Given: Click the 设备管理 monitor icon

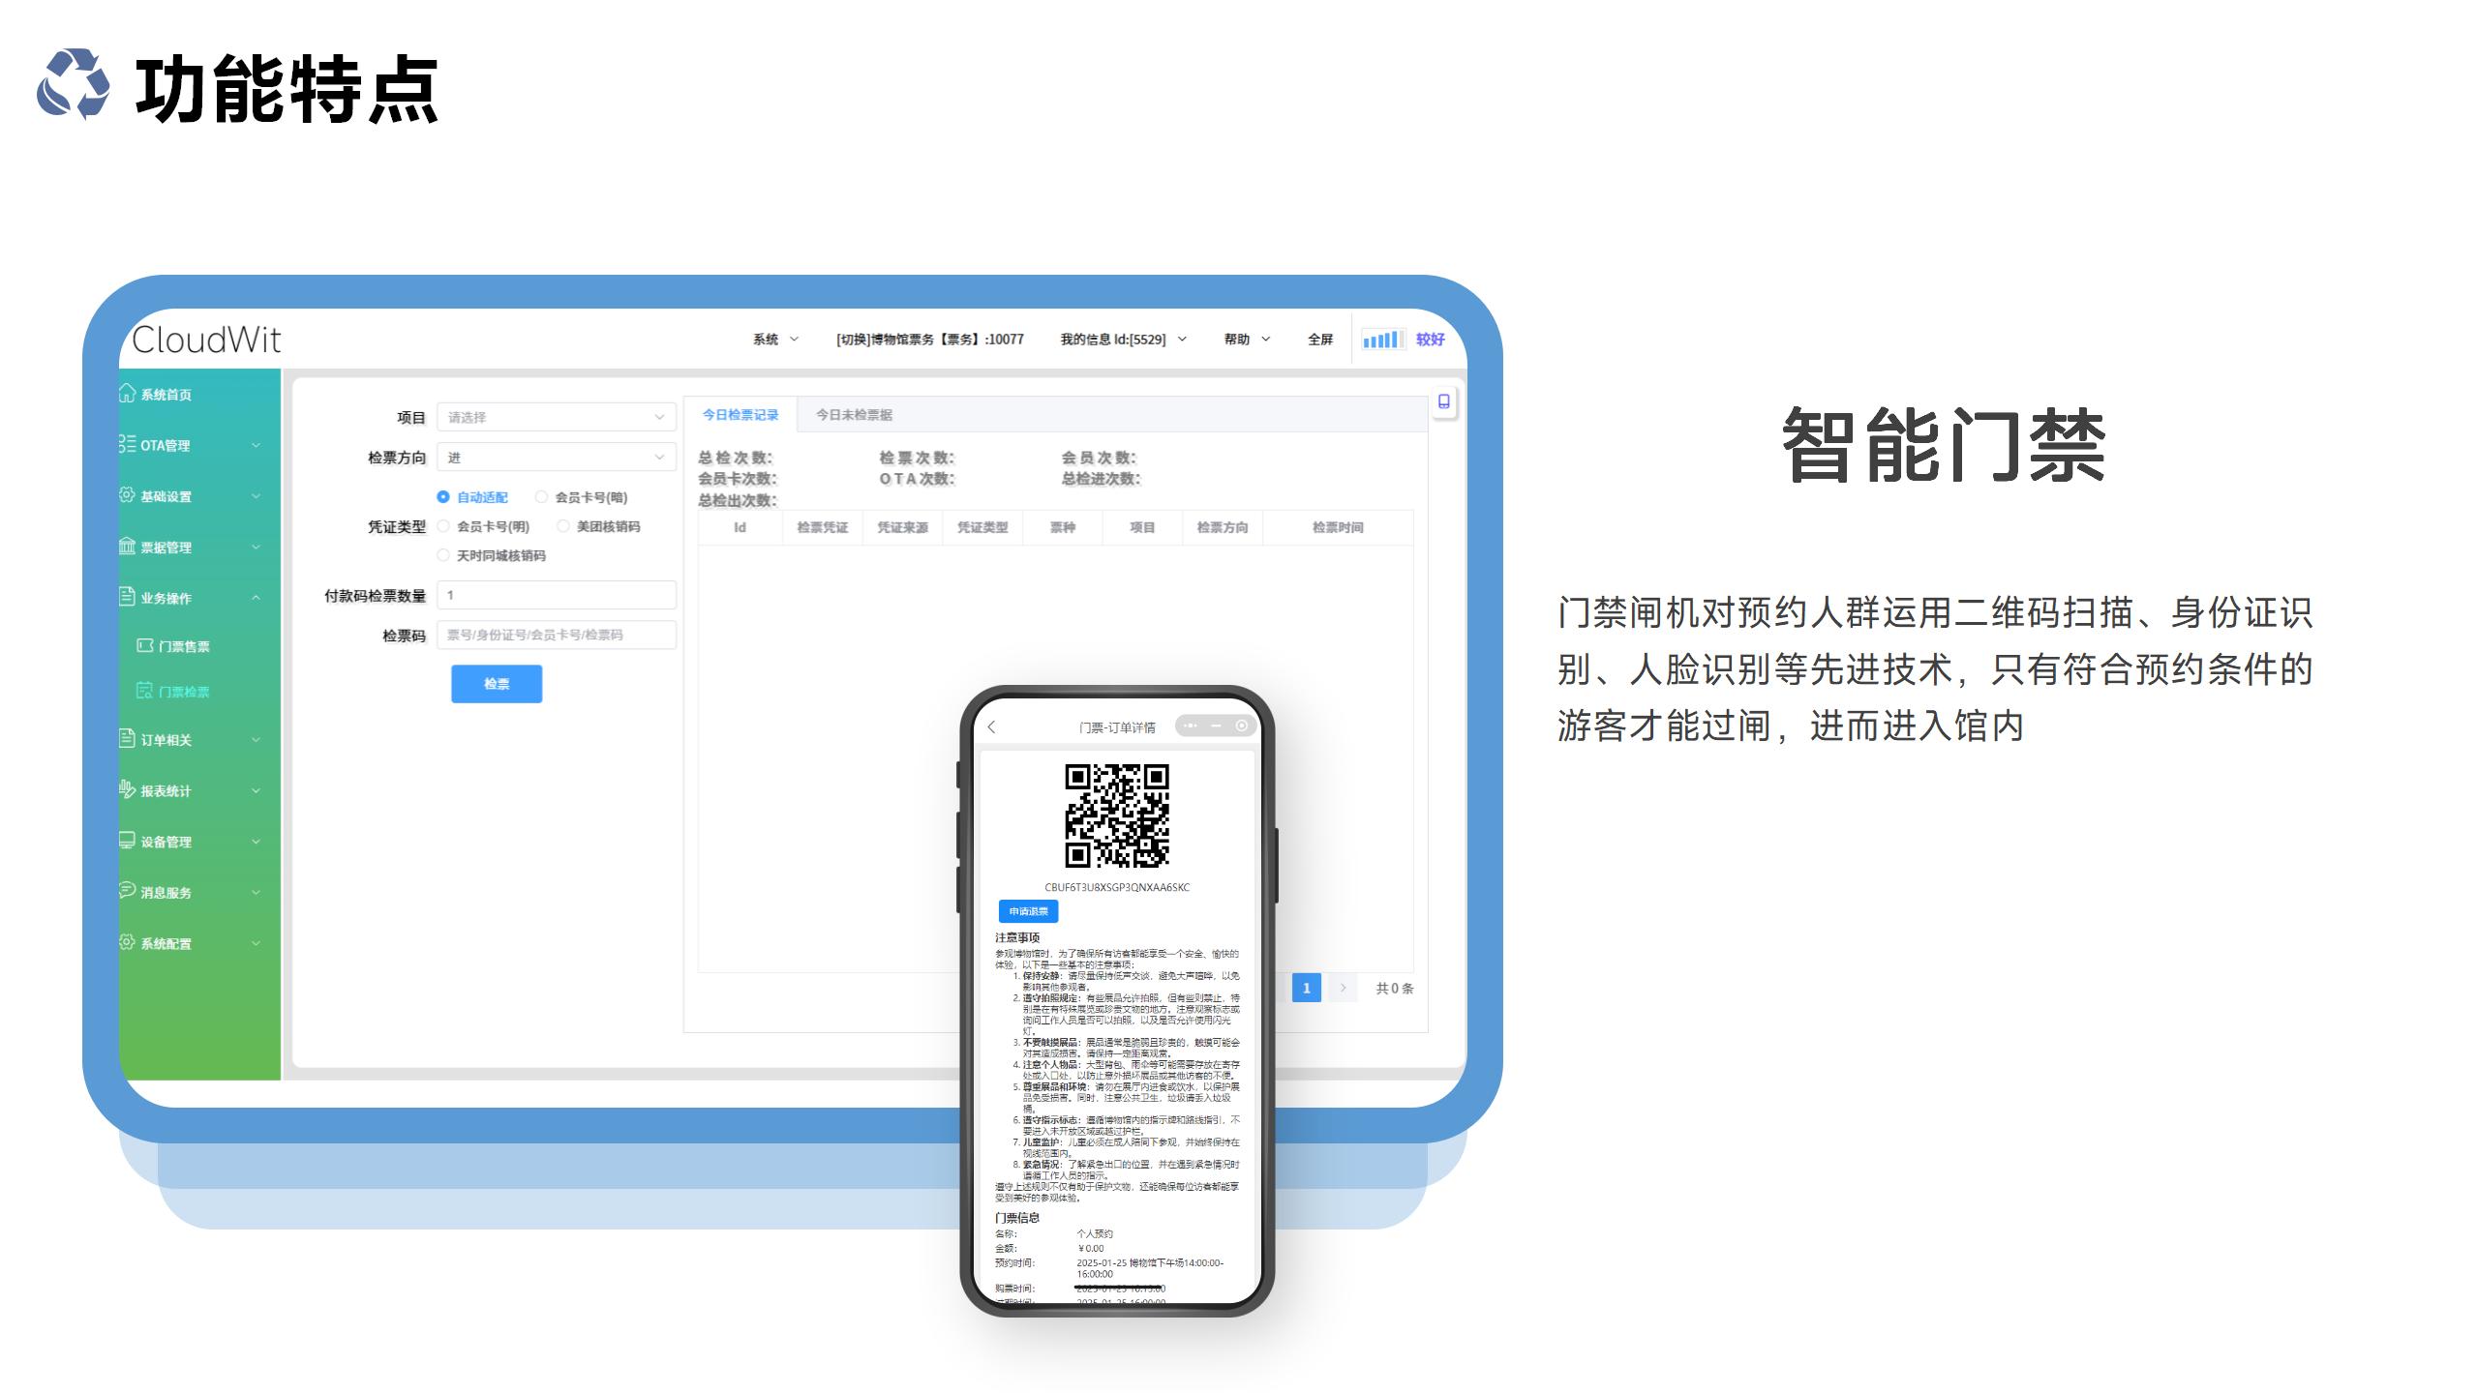Looking at the screenshot, I should coord(127,841).
